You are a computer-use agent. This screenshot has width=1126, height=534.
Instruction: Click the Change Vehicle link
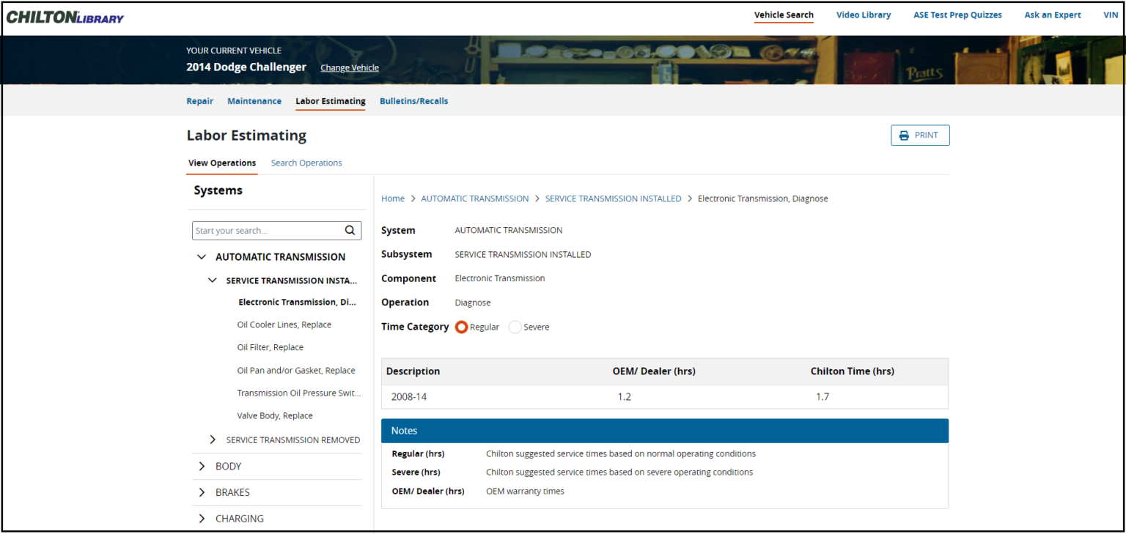[350, 67]
